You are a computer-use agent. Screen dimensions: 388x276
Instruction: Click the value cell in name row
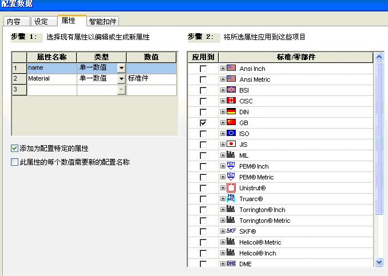(x=152, y=68)
